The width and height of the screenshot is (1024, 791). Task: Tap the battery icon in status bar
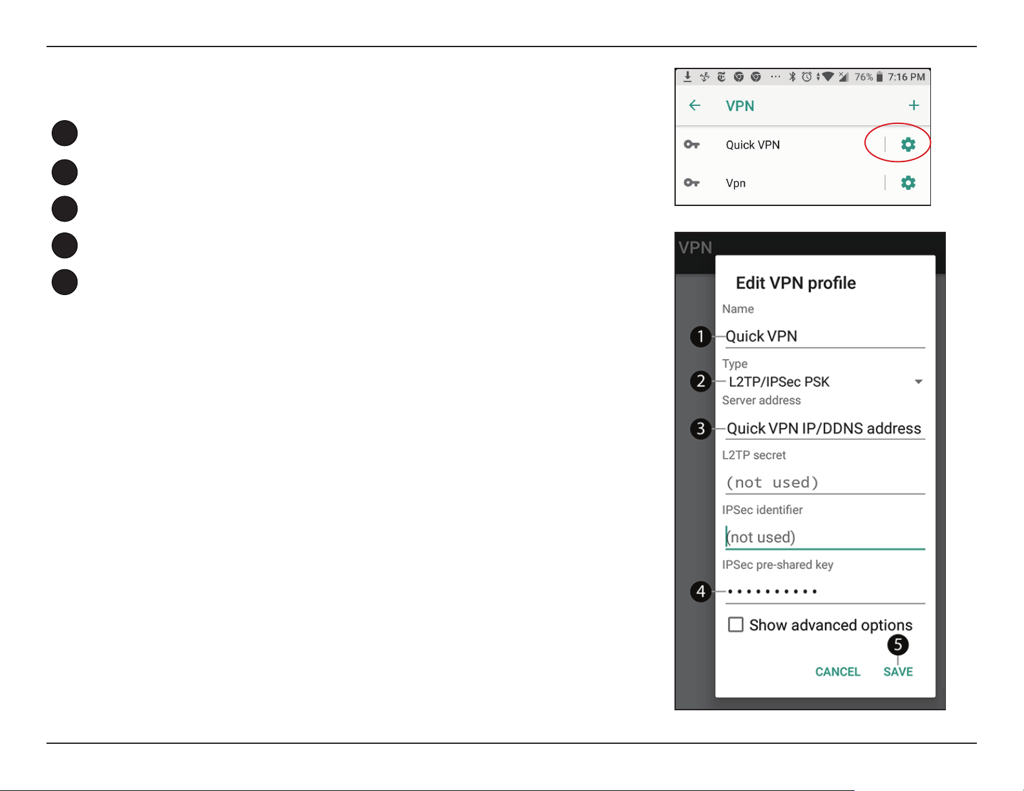(x=879, y=77)
